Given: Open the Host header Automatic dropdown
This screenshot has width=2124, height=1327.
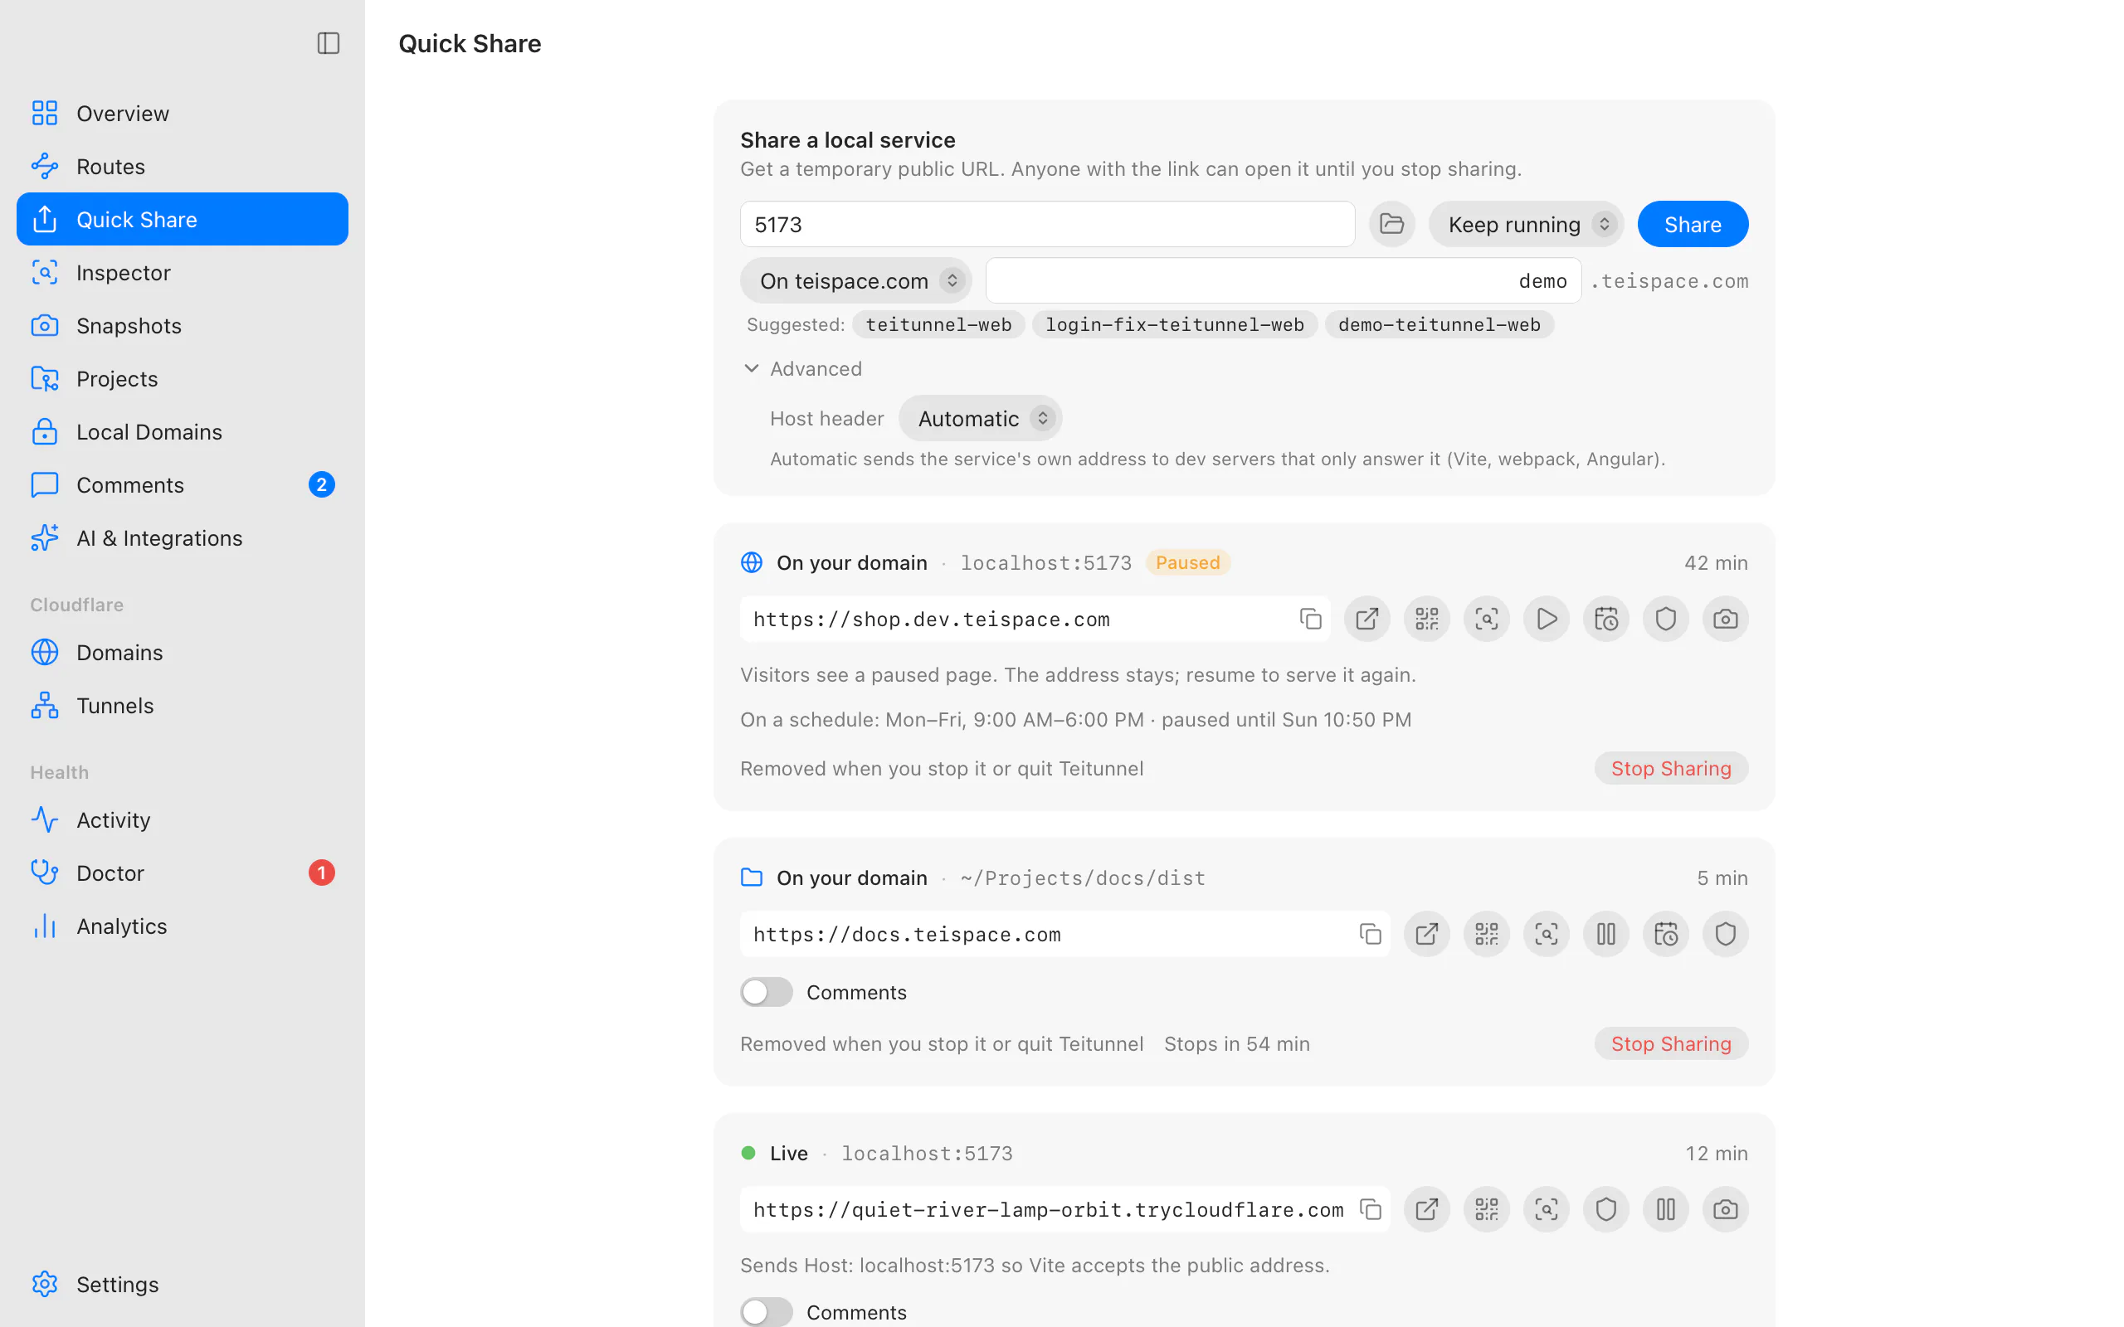Looking at the screenshot, I should (x=980, y=419).
